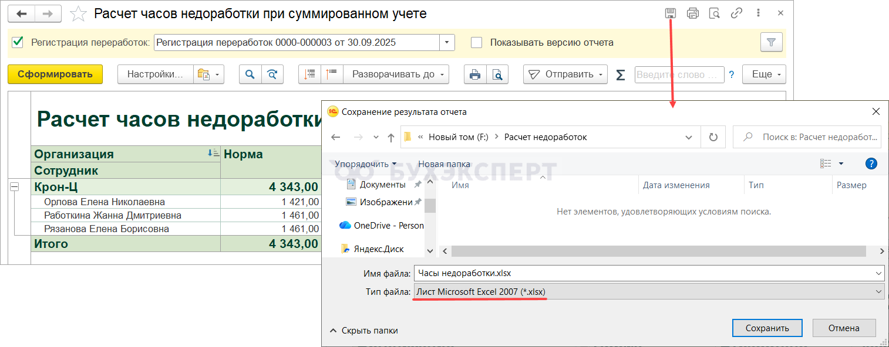Open Упорядочить menu in save dialog
Image resolution: width=889 pixels, height=347 pixels.
click(x=366, y=164)
